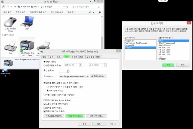Click the Devices and Printers title bar icon
Viewport: 193px width, 129px height.
click(x=2, y=2)
